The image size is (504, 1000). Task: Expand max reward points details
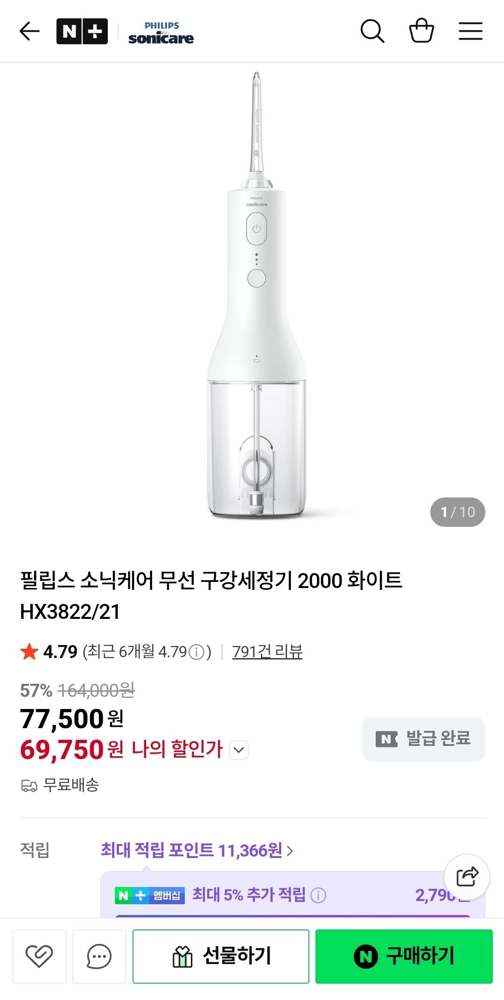click(197, 851)
